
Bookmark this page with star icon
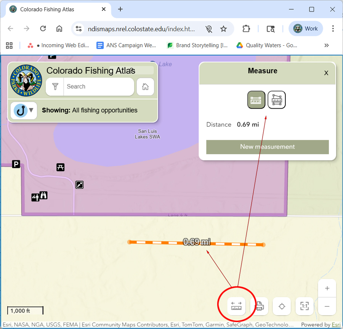(x=224, y=29)
